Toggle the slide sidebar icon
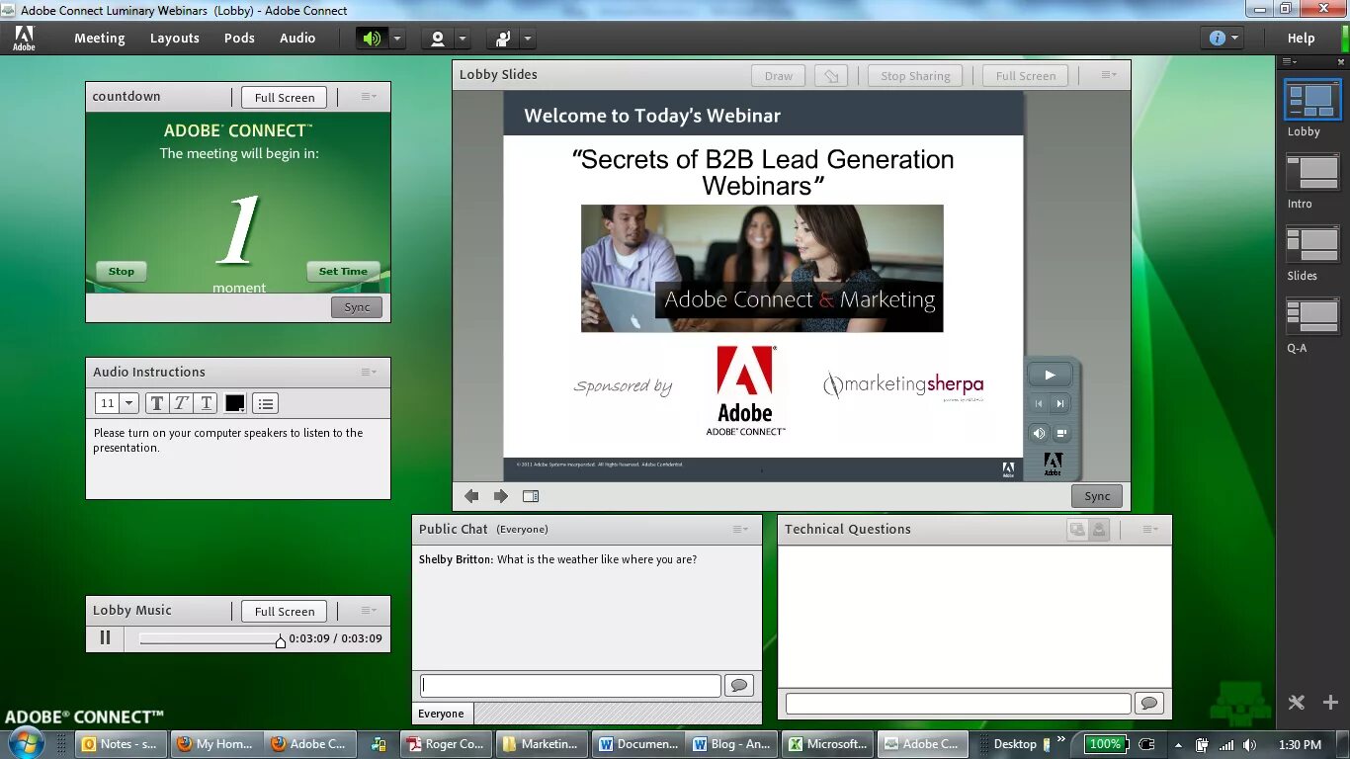This screenshot has width=1350, height=759. pyautogui.click(x=531, y=496)
